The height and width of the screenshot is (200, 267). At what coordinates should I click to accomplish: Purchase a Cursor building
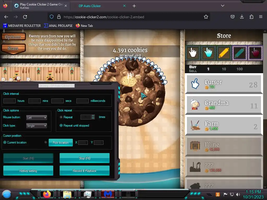[224, 84]
